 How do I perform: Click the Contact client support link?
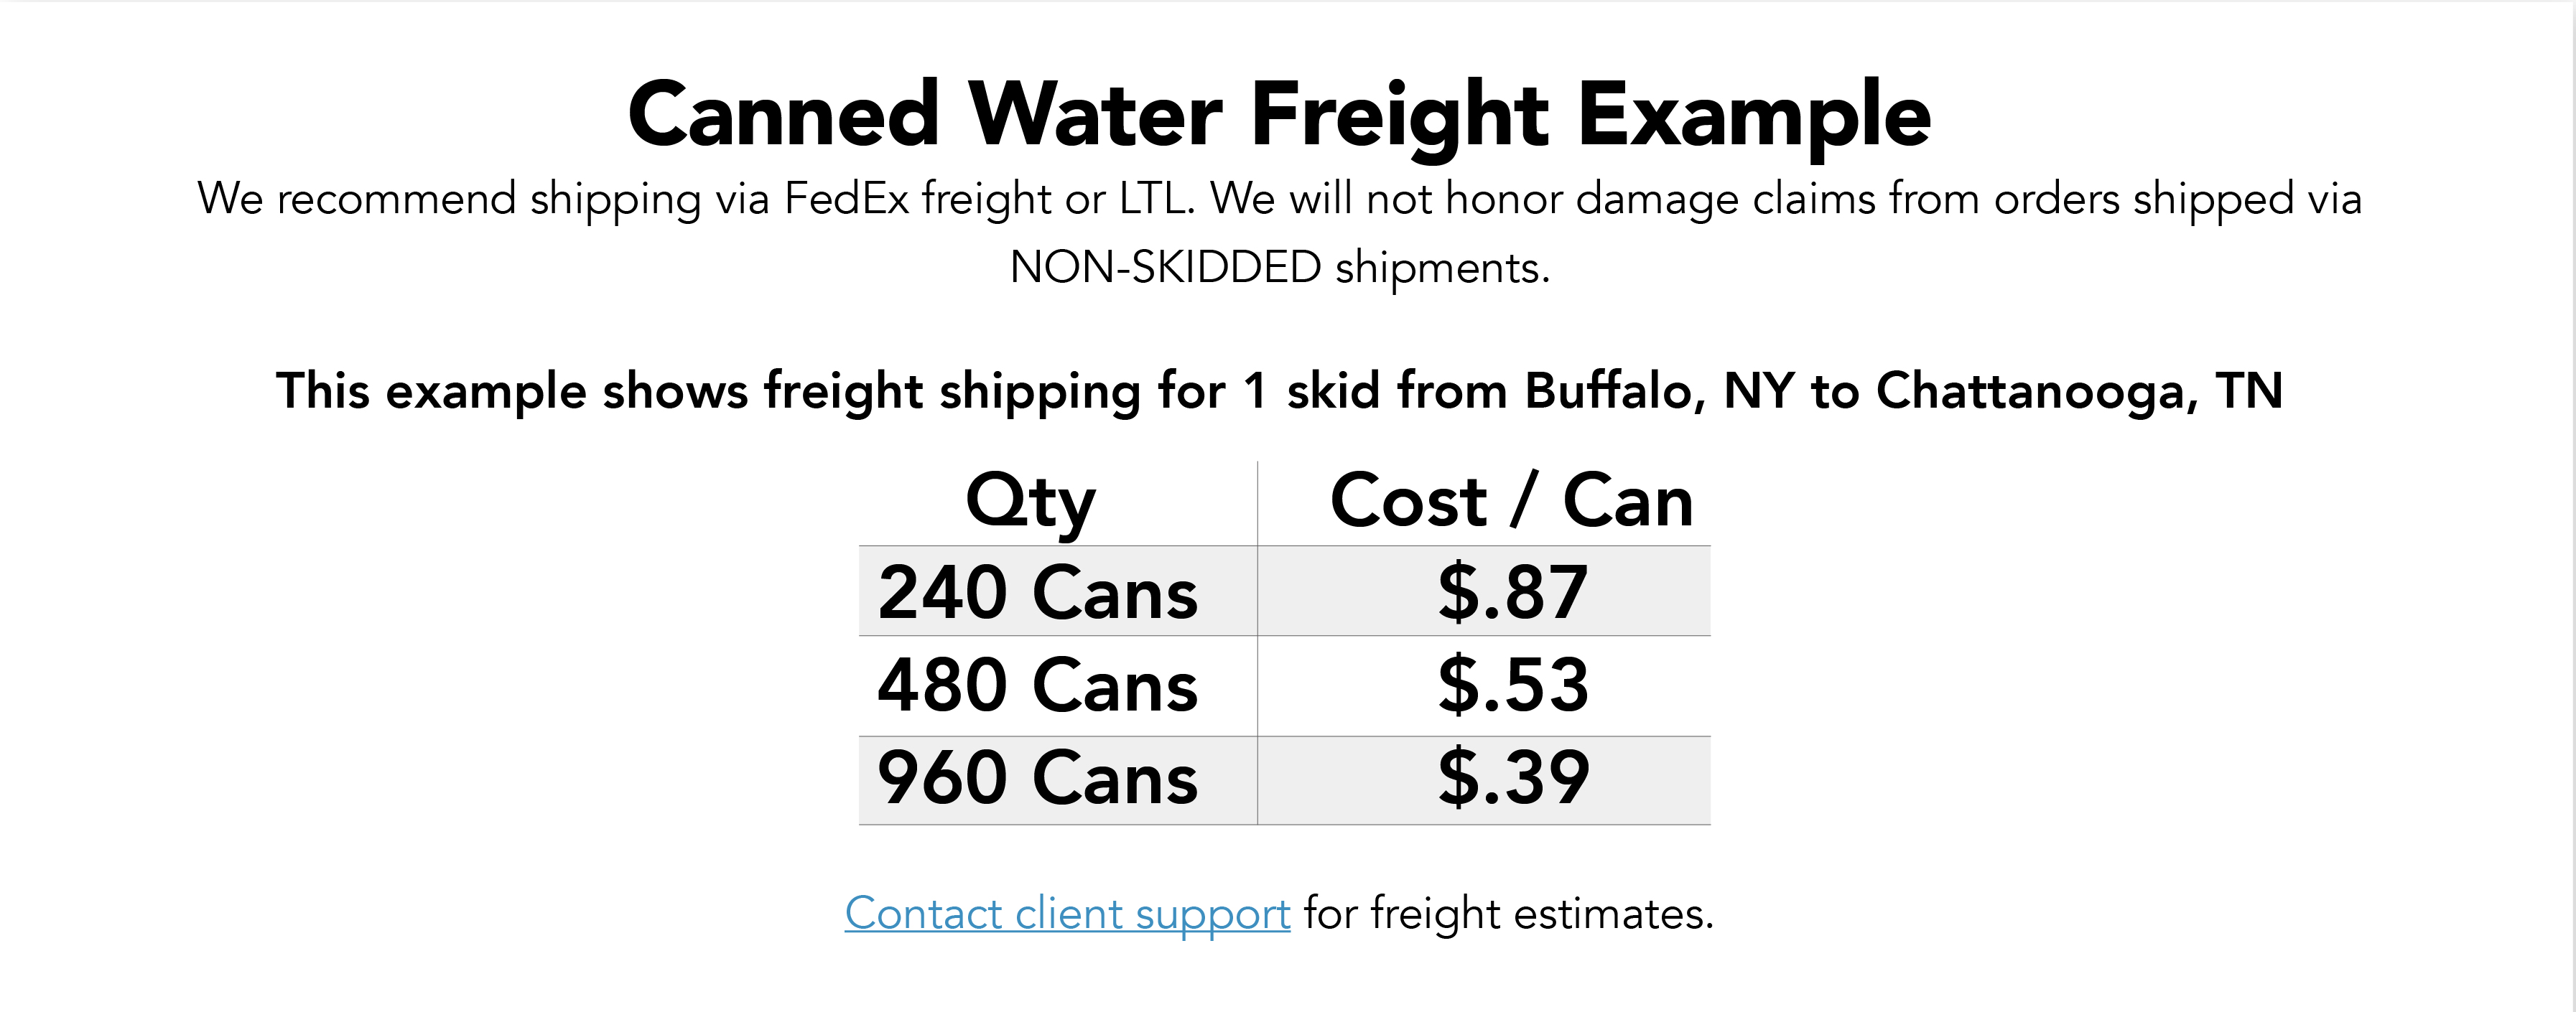coord(1067,913)
